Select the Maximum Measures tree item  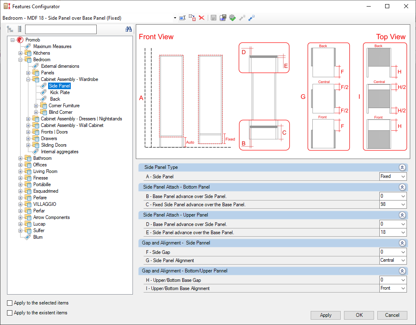pyautogui.click(x=52, y=46)
